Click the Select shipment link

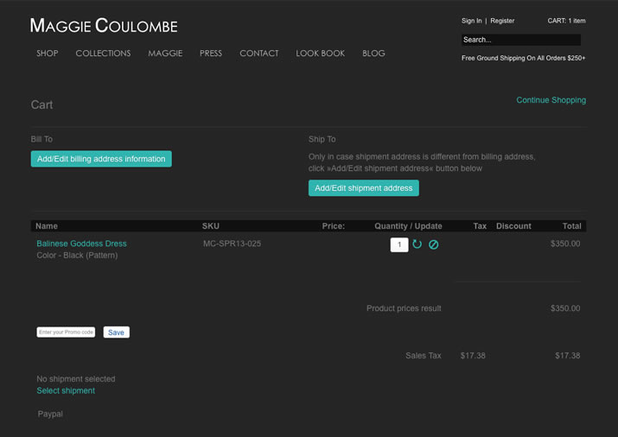tap(66, 390)
